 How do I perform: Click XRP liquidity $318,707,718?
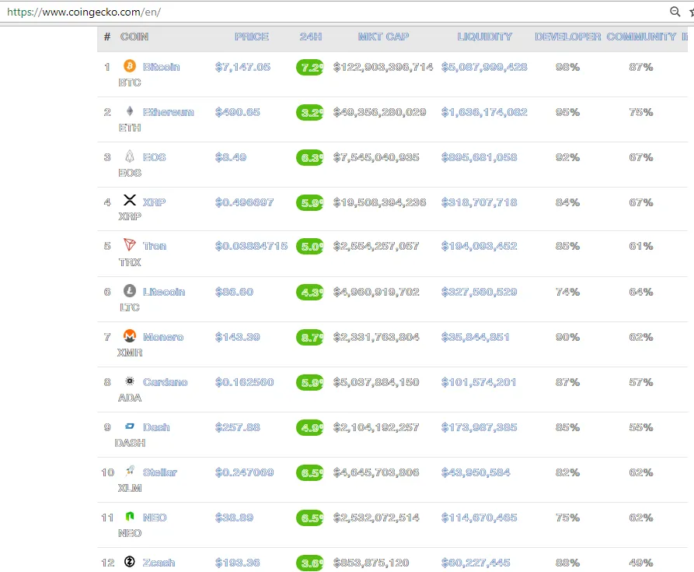[x=479, y=202]
